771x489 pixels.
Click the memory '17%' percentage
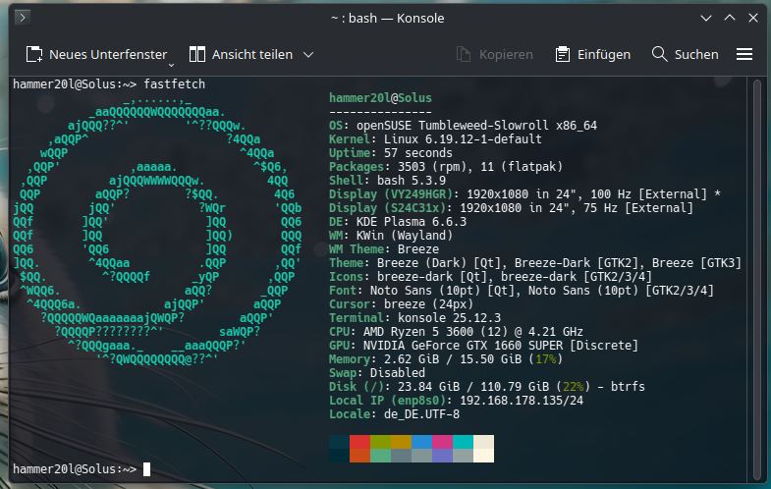click(545, 359)
